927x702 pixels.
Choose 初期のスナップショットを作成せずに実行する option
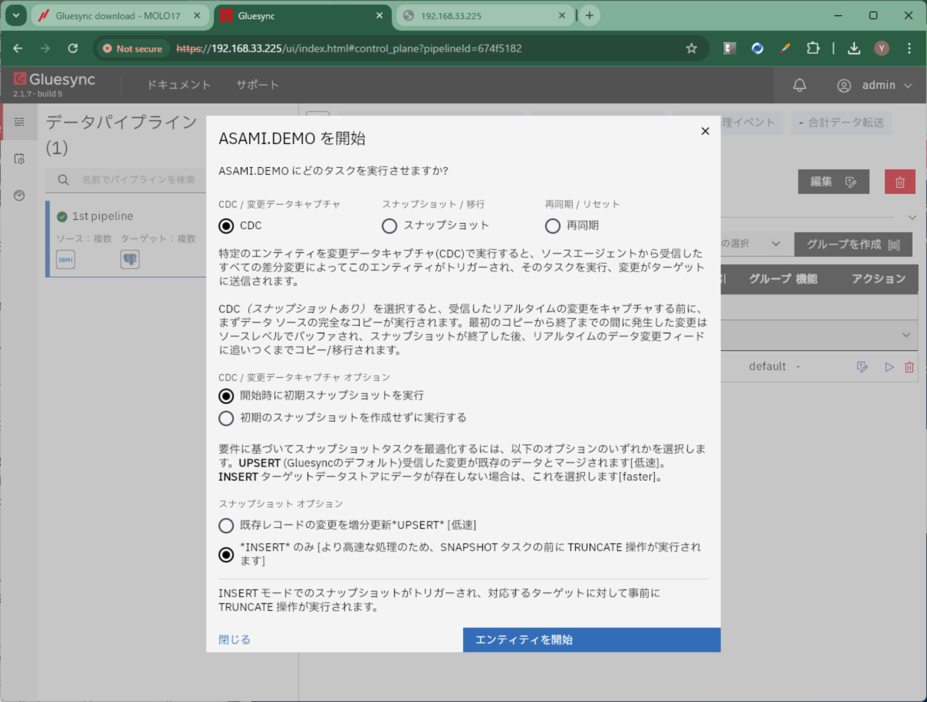(x=226, y=418)
